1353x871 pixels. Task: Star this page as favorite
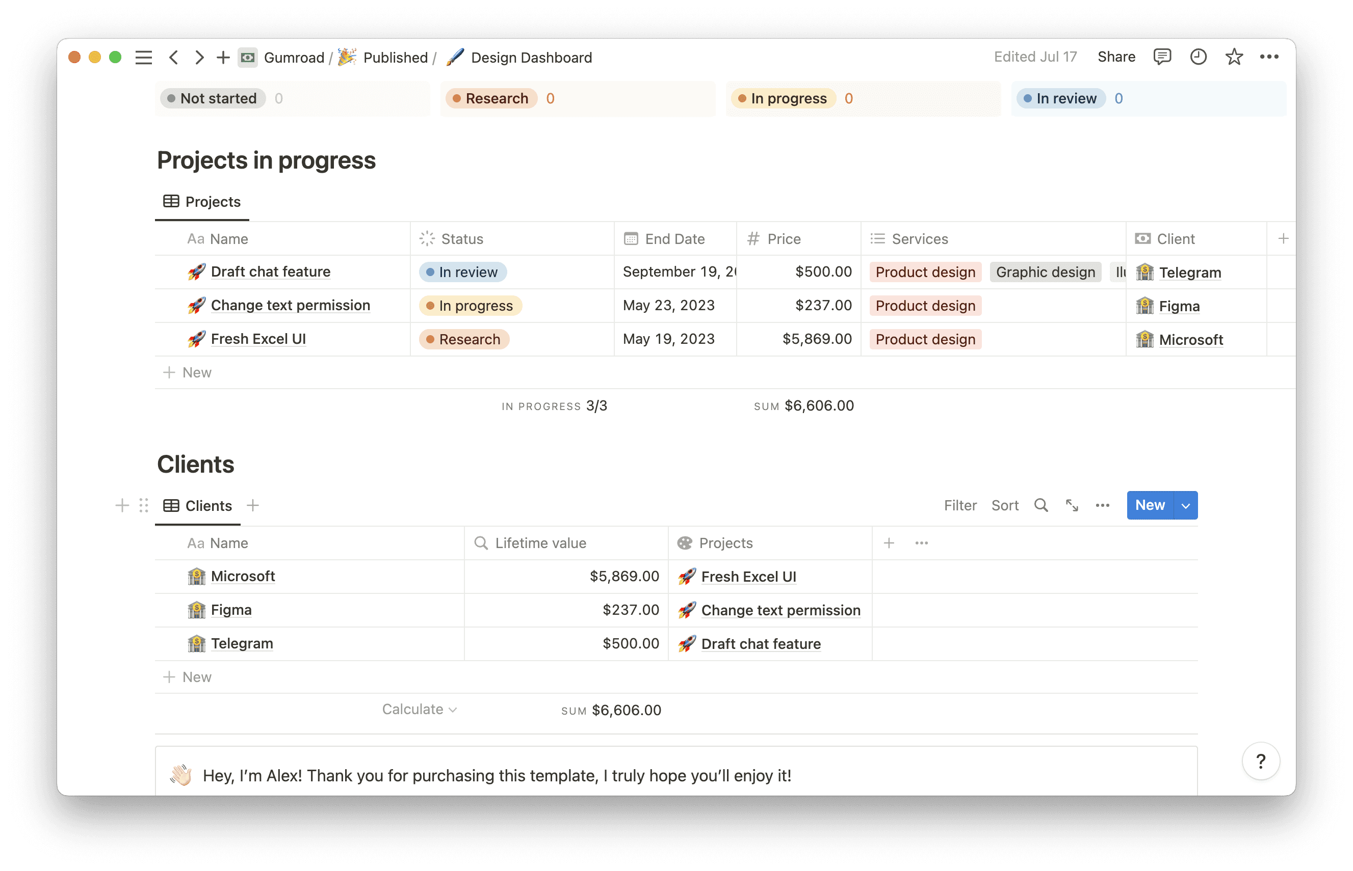tap(1234, 57)
